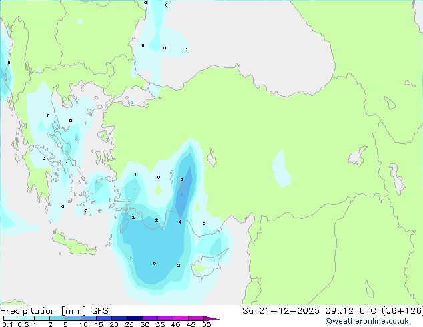Click the '3' precipitation value on map
Viewport: 423px width, 327px height.
coord(181,179)
